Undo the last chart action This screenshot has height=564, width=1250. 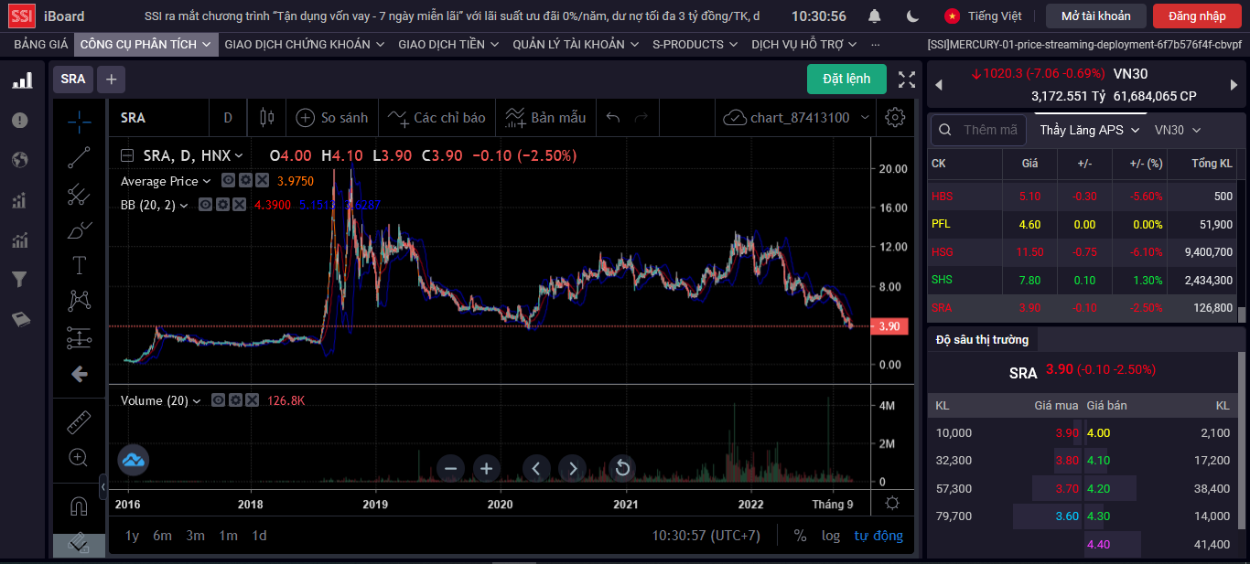pyautogui.click(x=613, y=117)
